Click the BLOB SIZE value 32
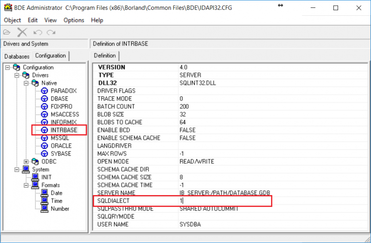Image resolution: width=371 pixels, height=243 pixels. [x=183, y=114]
